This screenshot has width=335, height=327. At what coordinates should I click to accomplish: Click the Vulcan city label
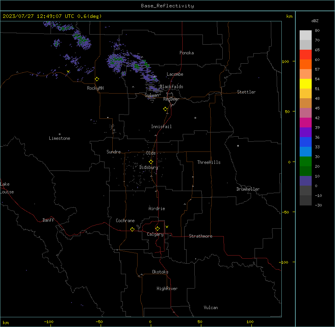point(211,308)
